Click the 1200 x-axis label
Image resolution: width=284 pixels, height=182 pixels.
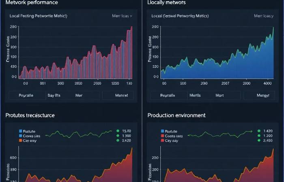[115, 83]
